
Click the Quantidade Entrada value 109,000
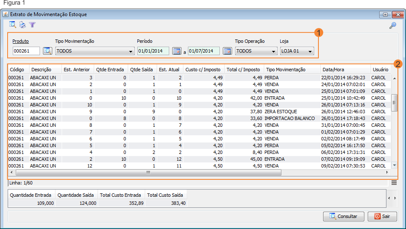coord(45,203)
